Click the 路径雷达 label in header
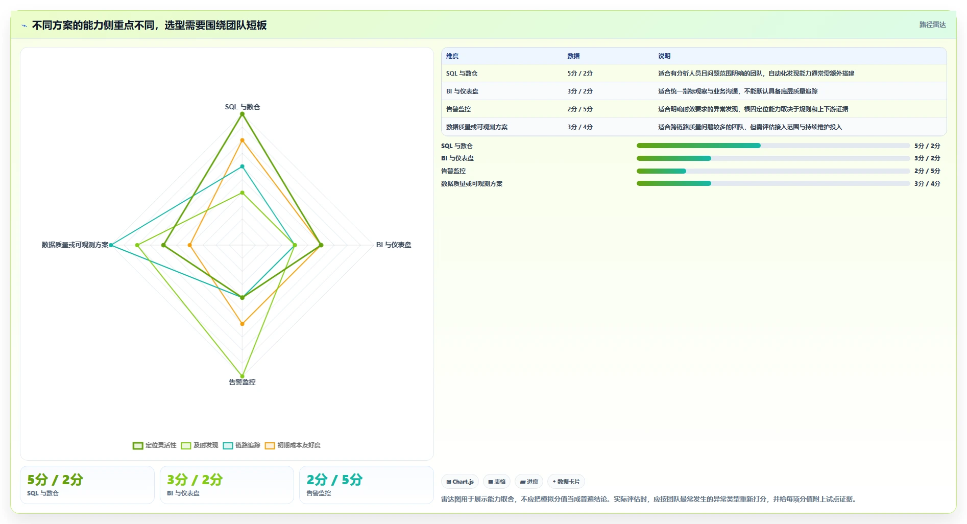This screenshot has width=967, height=524. click(x=932, y=25)
